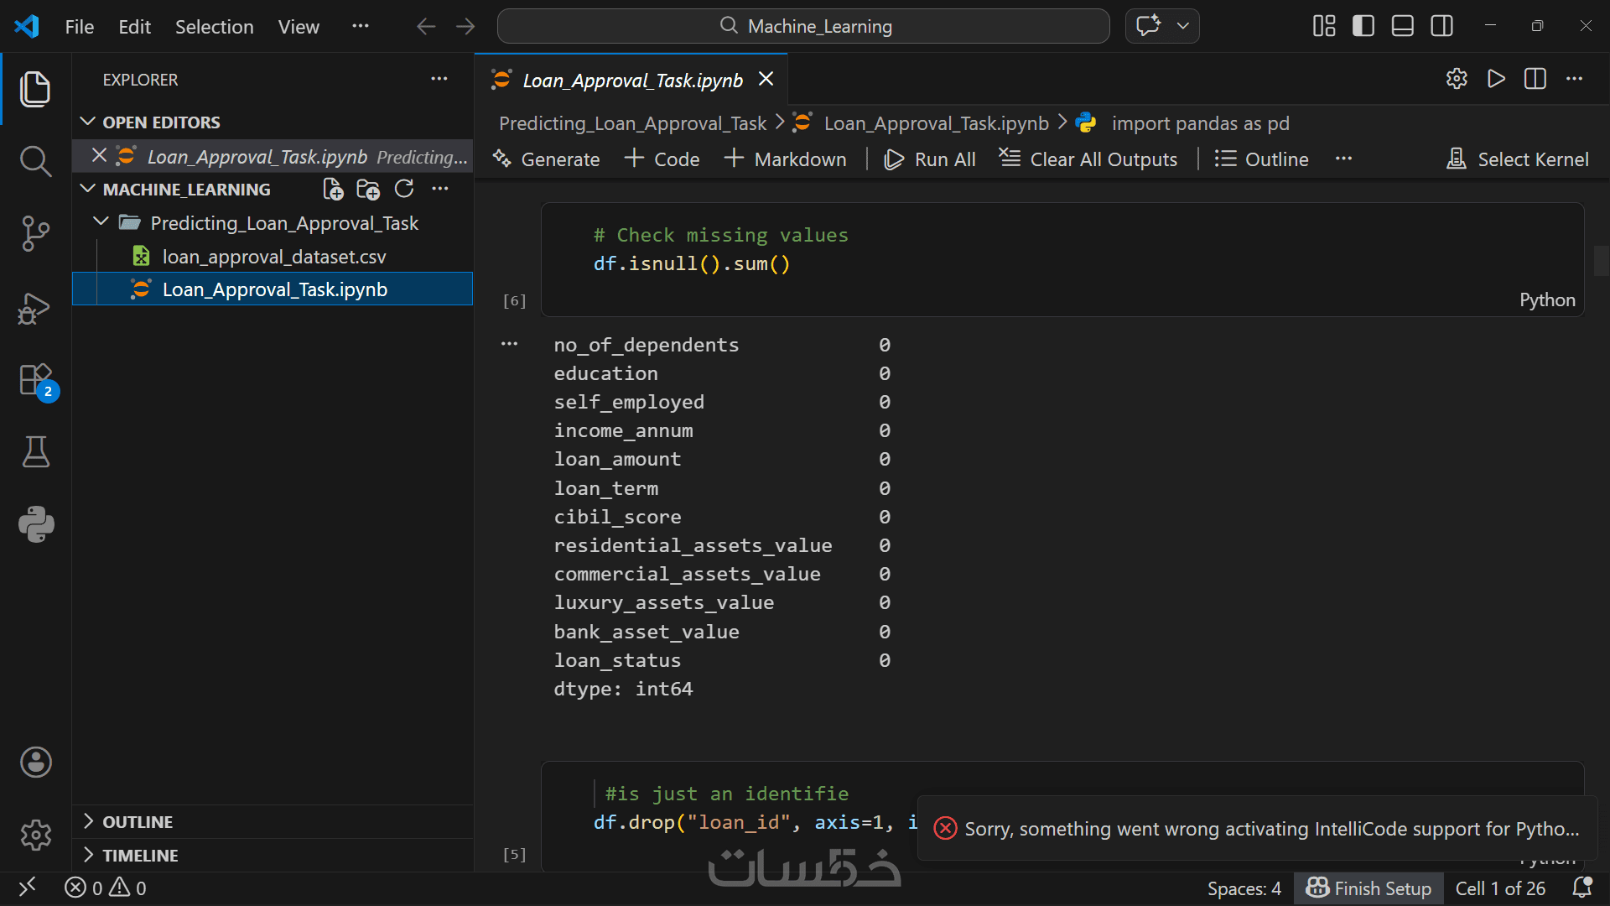Toggle the secondary side bar layout
This screenshot has width=1610, height=906.
(x=1442, y=26)
